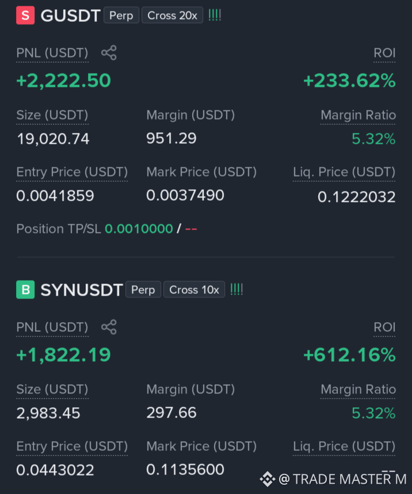Click the Binance logo in the watermark
This screenshot has width=412, height=494.
(268, 479)
